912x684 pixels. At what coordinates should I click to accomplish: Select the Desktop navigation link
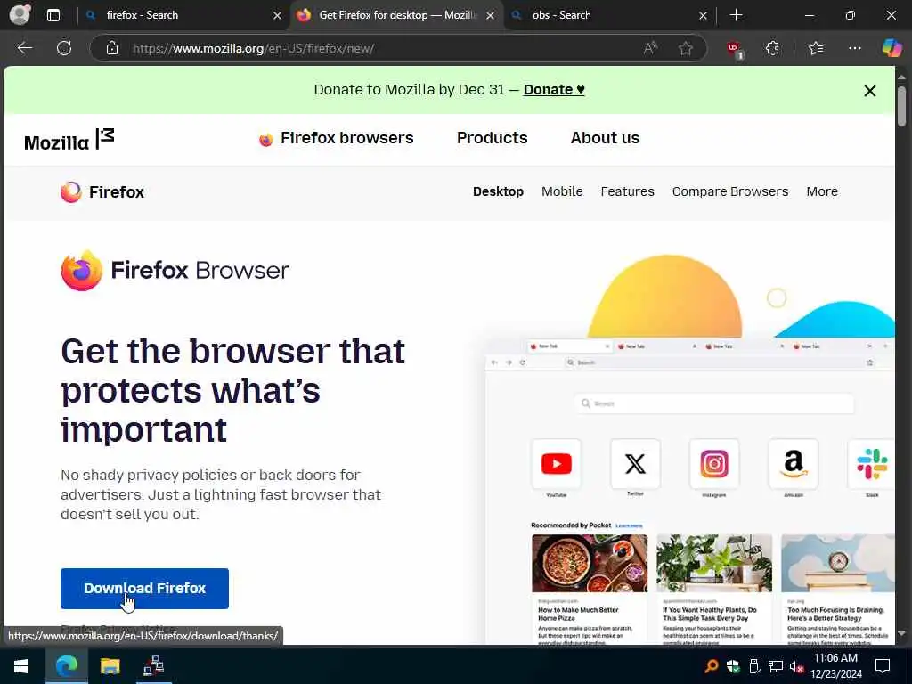point(498,191)
